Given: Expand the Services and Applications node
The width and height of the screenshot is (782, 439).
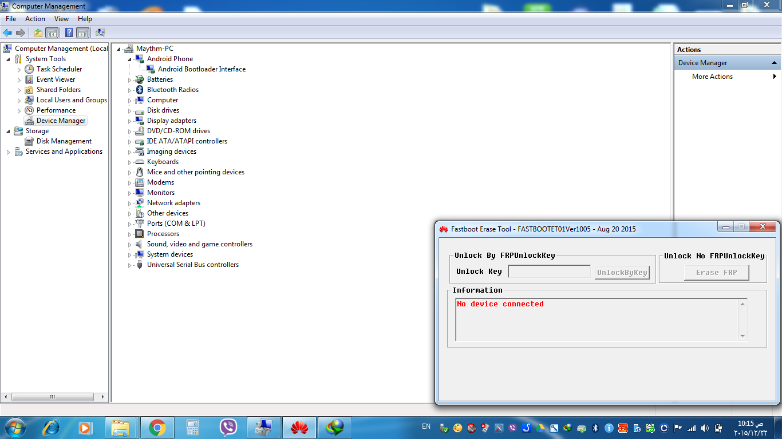Looking at the screenshot, I should pyautogui.click(x=8, y=151).
